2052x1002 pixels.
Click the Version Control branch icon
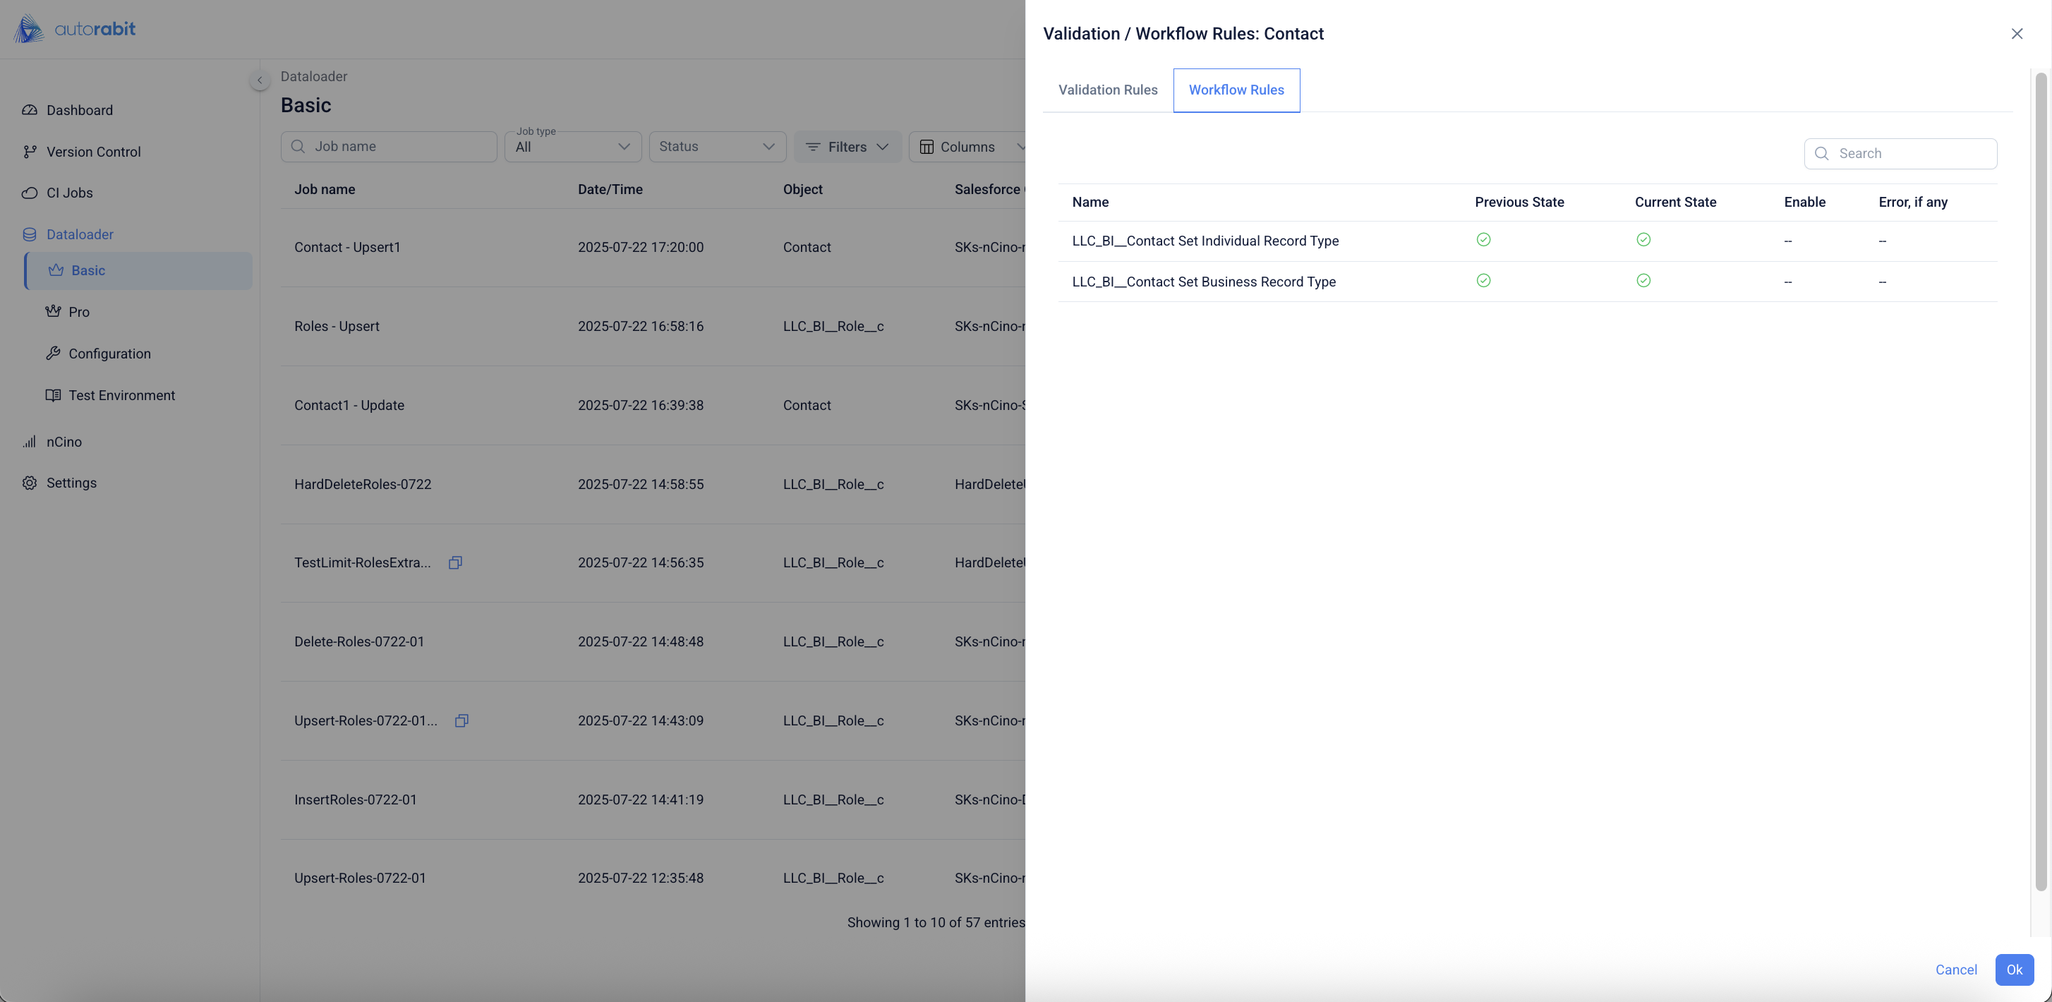point(30,151)
